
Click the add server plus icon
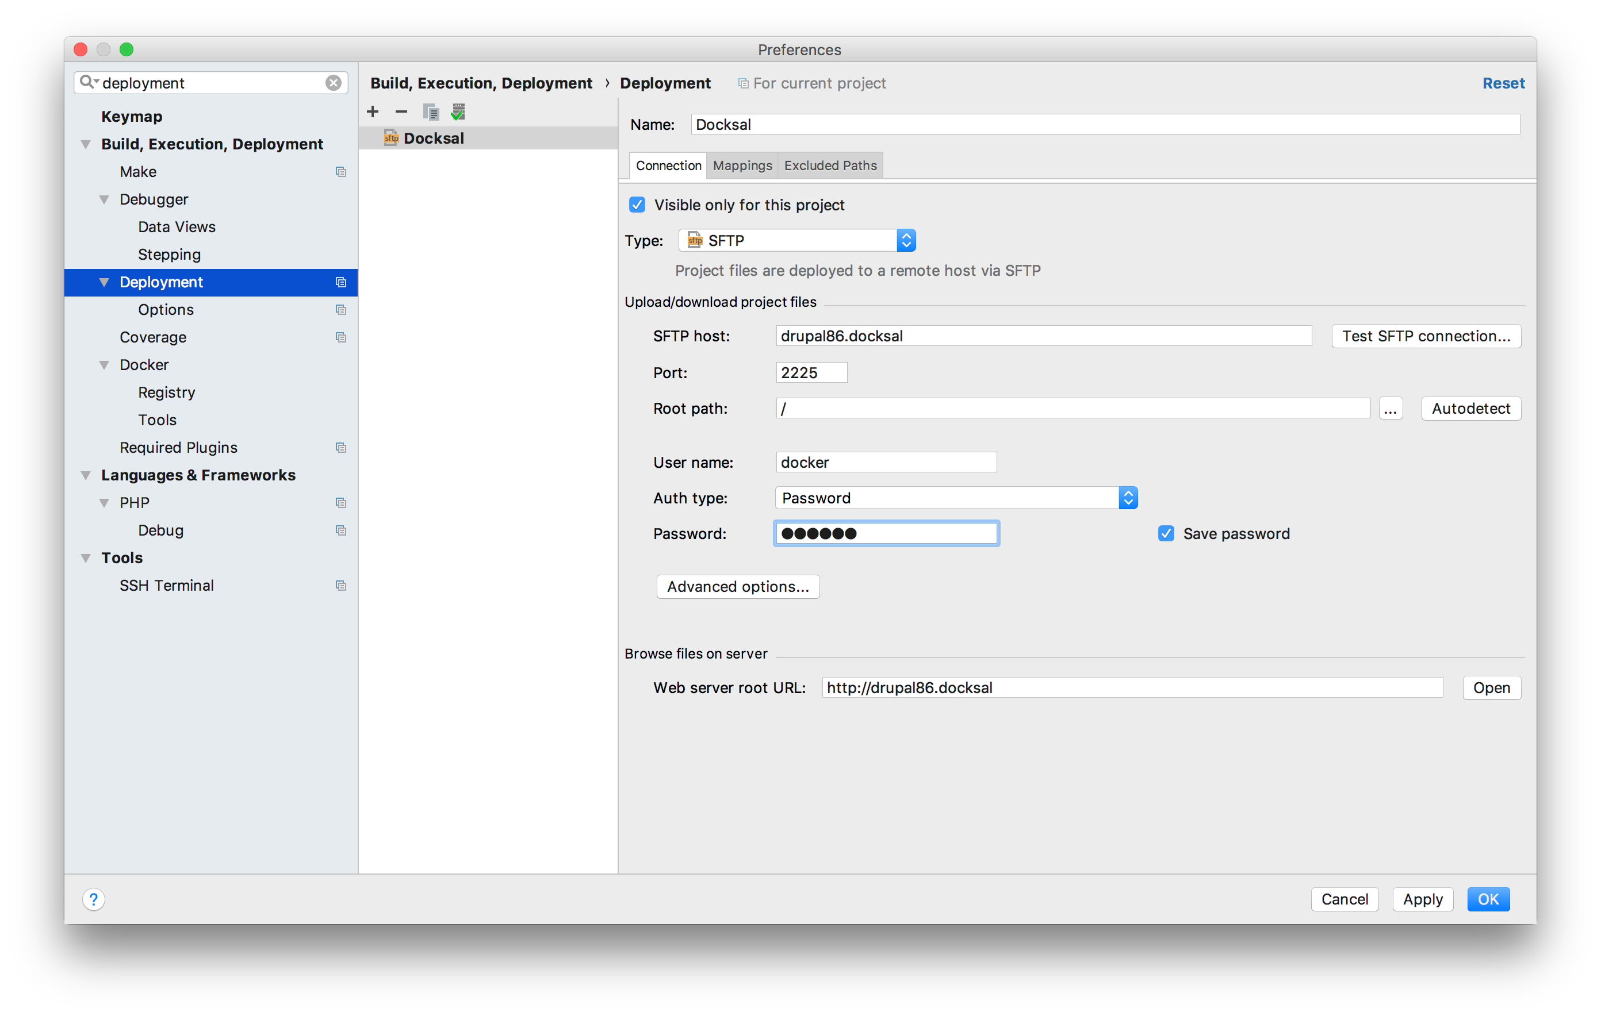372,111
